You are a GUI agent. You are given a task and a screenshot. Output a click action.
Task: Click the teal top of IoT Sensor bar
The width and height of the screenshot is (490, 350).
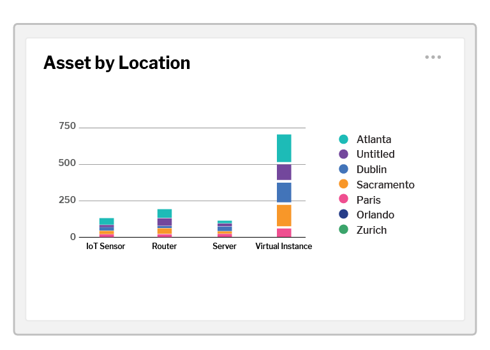pos(107,221)
